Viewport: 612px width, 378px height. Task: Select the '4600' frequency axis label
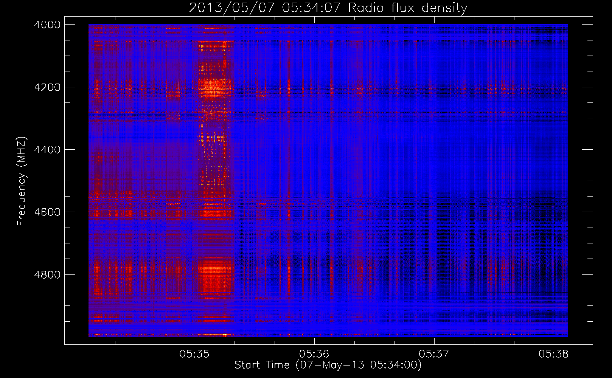coord(47,212)
